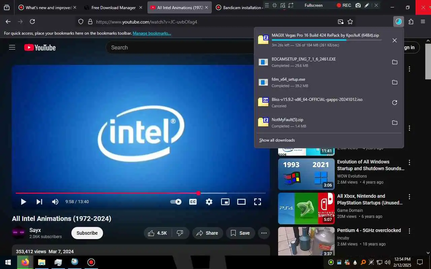Select Bandicam's find-window capture icon
The width and height of the screenshot is (431, 269).
[283, 5]
